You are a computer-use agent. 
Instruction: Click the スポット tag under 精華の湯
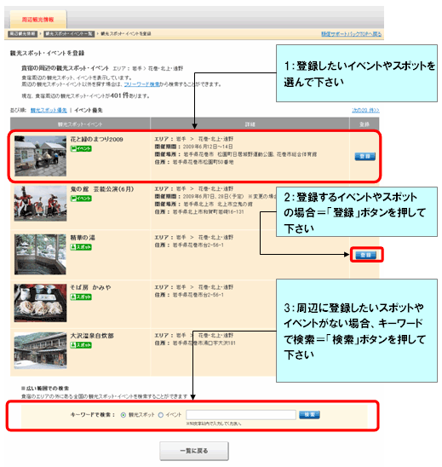(x=81, y=247)
